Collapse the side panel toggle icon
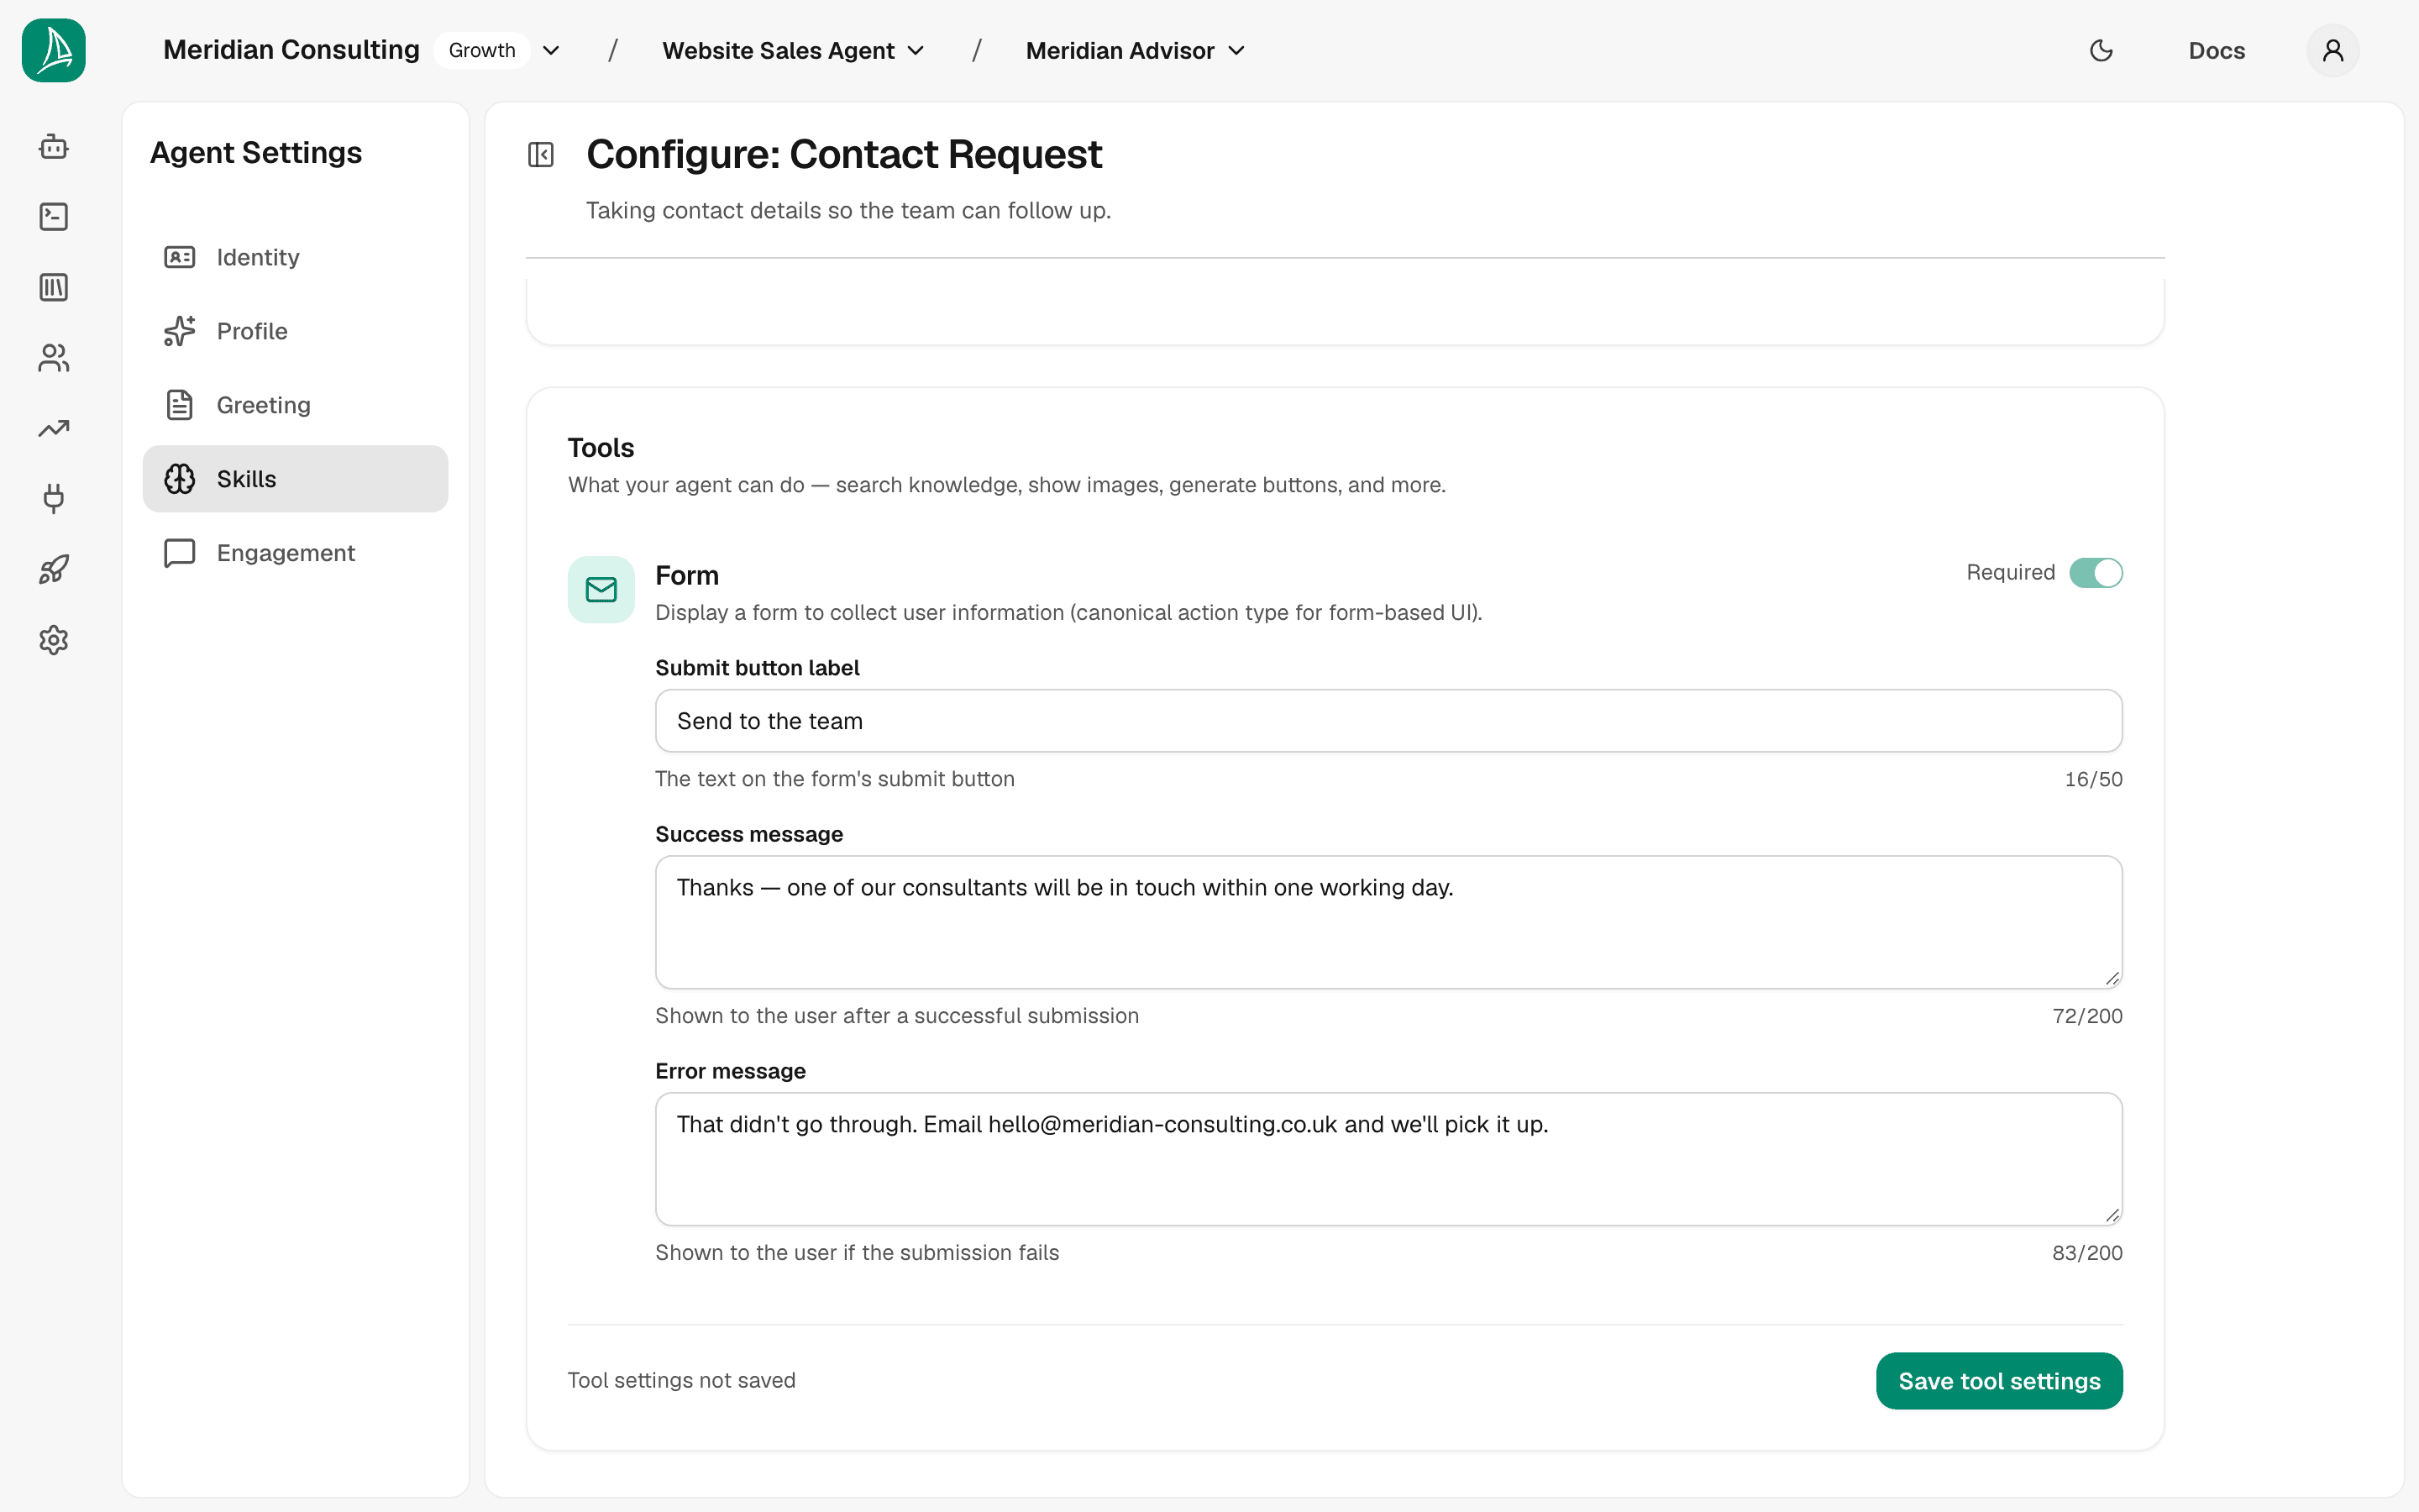2419x1512 pixels. [x=541, y=155]
